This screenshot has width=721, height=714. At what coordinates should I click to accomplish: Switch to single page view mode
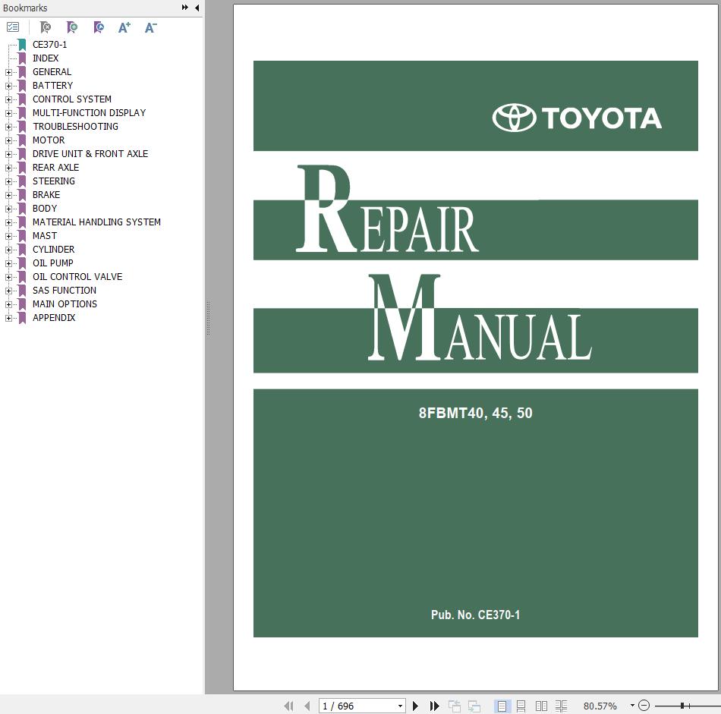tap(502, 705)
